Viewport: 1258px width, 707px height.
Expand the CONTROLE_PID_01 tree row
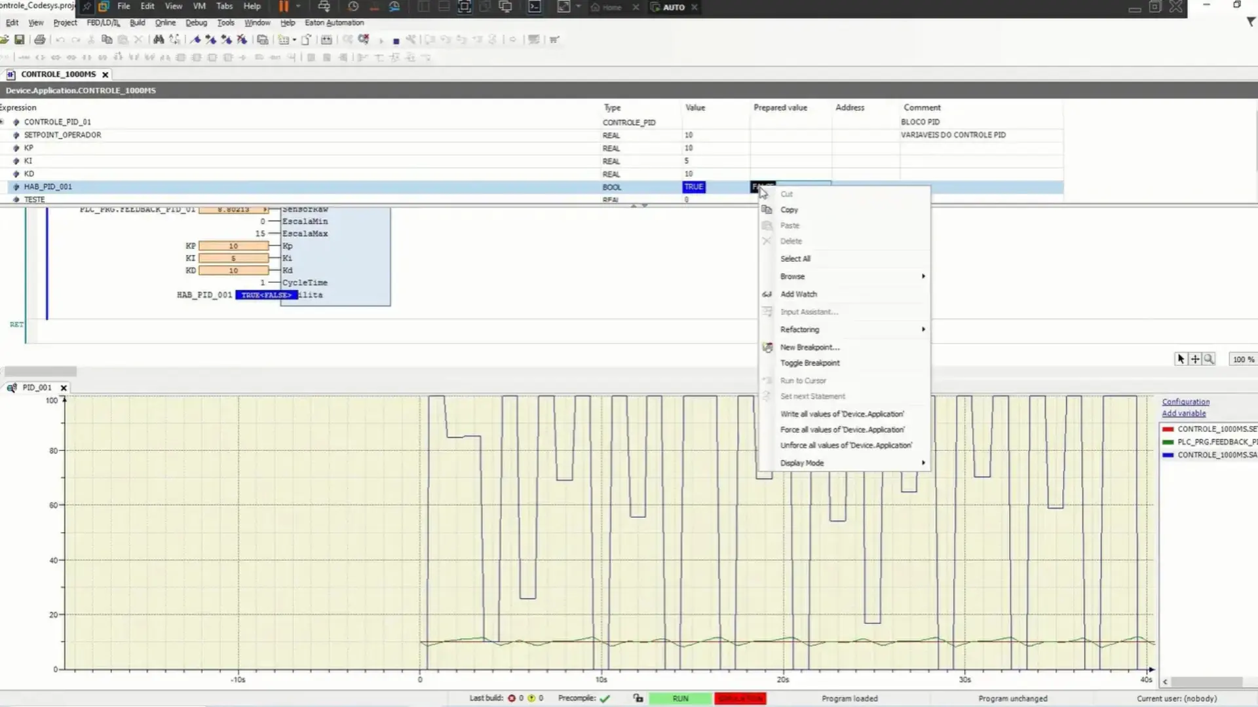3,122
